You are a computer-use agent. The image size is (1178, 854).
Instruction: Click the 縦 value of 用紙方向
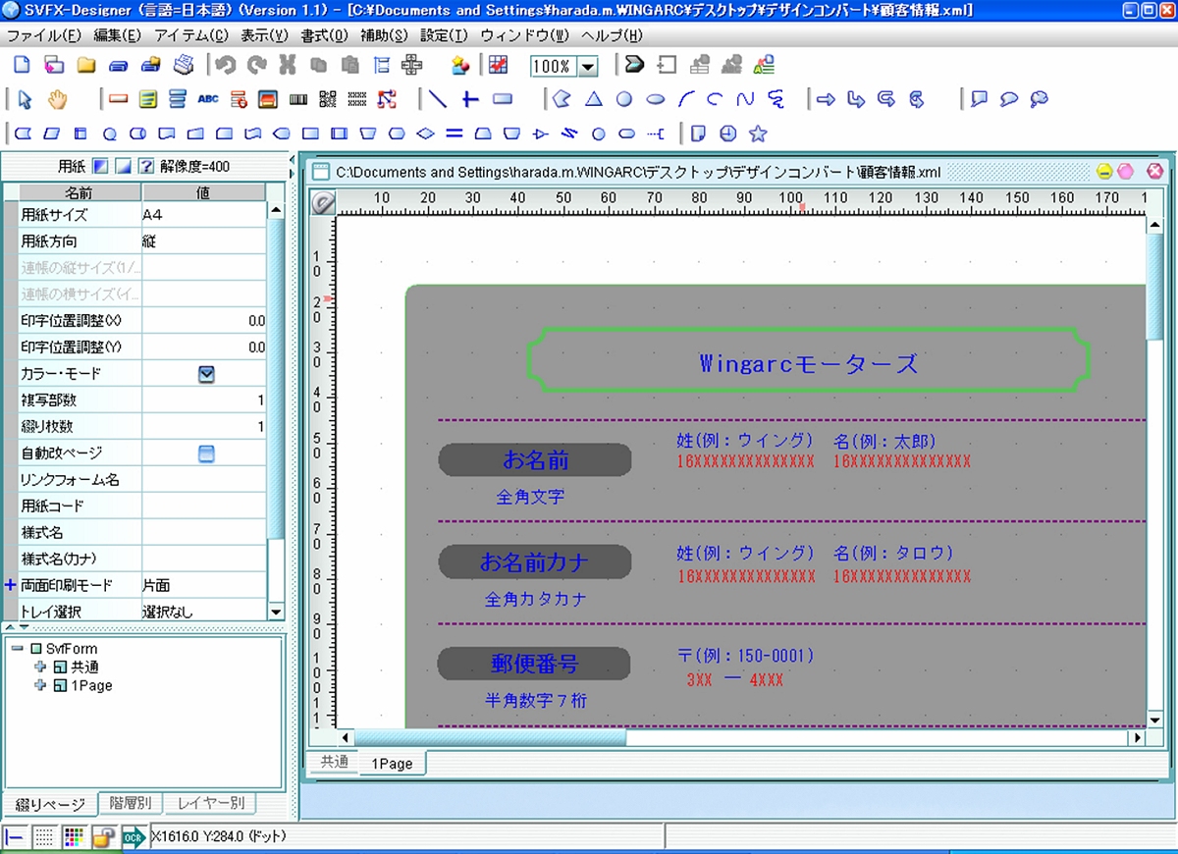[203, 241]
